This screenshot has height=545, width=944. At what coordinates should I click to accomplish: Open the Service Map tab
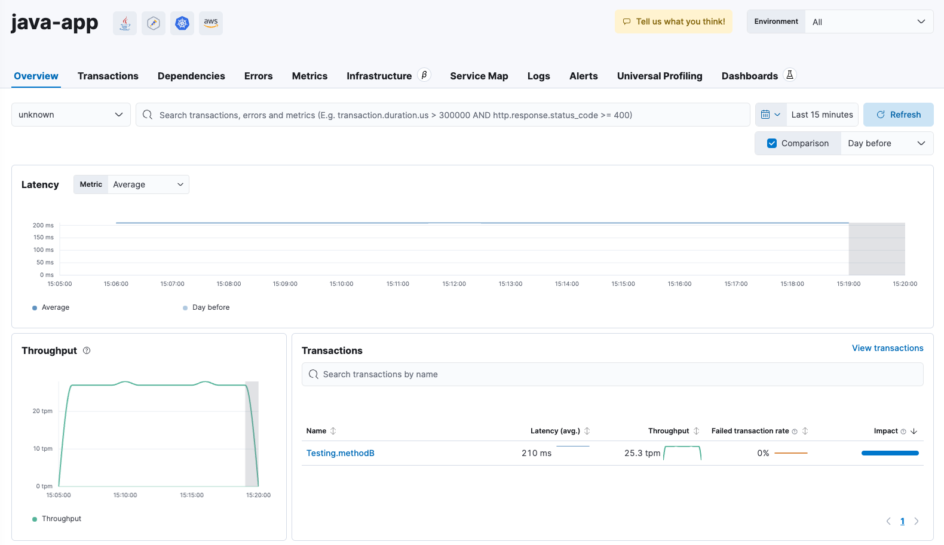[x=479, y=76]
